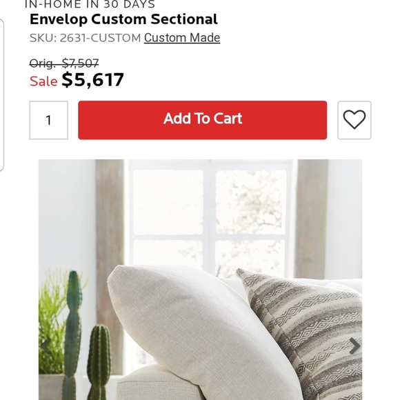The height and width of the screenshot is (400, 400).
Task: Click the short cactus in the photo
Action: [x=99, y=362]
